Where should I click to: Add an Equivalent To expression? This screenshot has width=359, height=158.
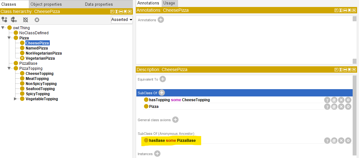(163, 79)
